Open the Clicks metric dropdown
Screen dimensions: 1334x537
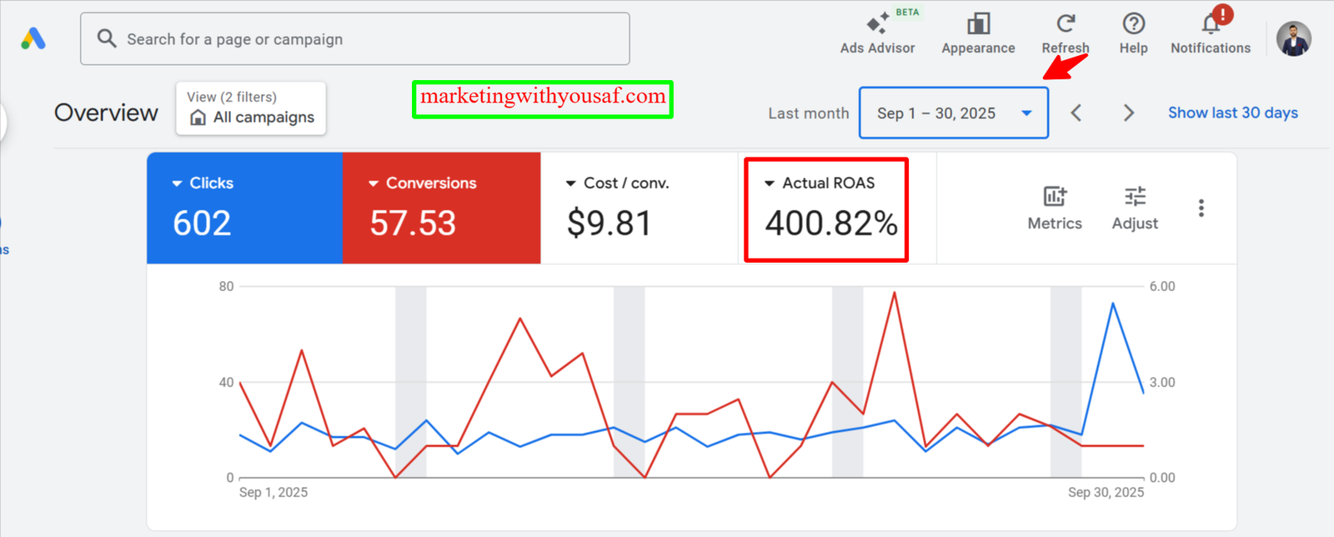coord(177,183)
